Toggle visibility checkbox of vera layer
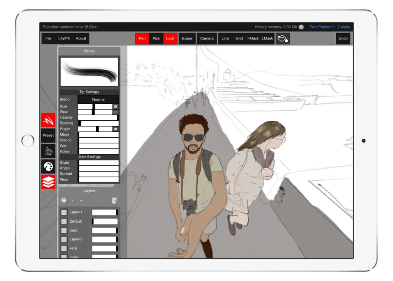This screenshot has width=393, height=281. point(64,248)
